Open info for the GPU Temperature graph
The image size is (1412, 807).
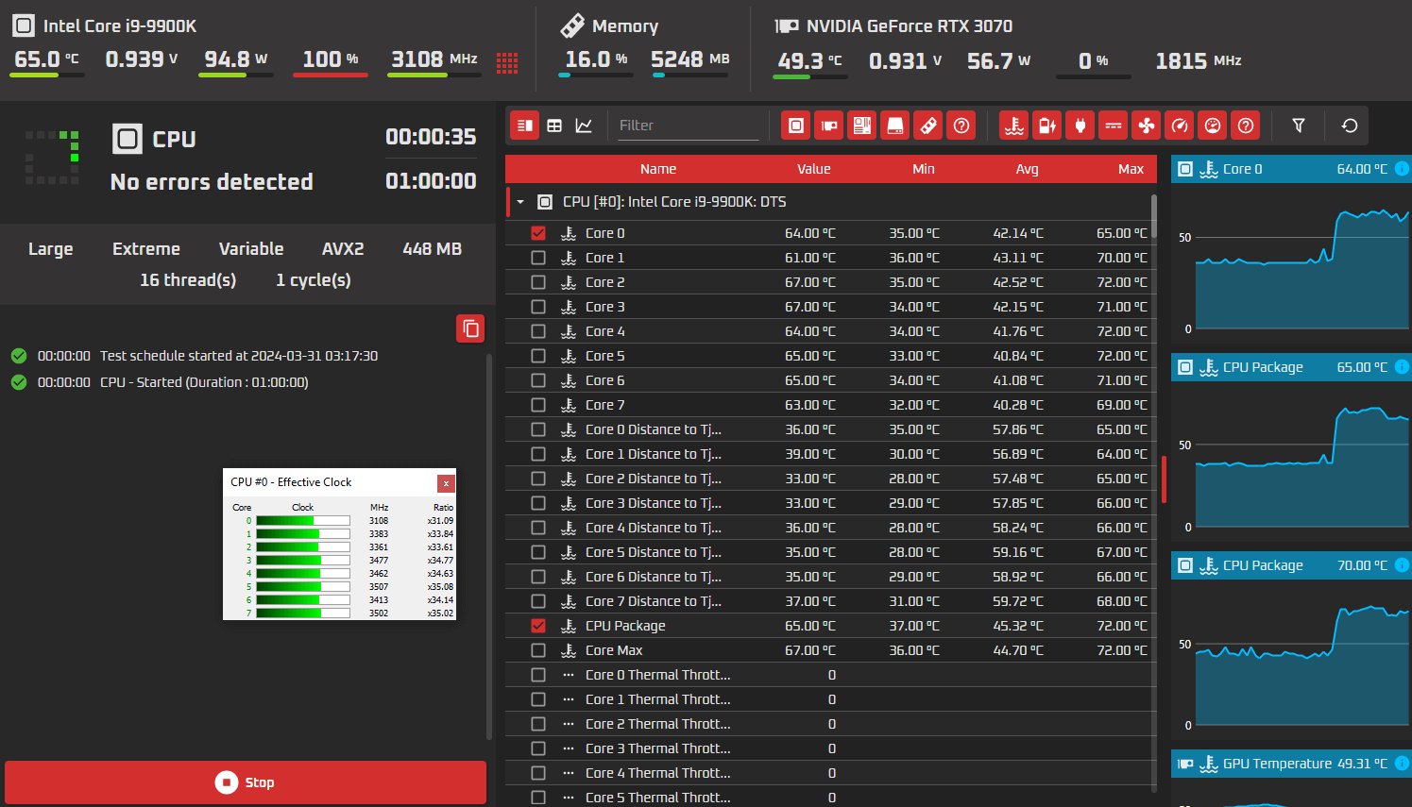click(1402, 764)
